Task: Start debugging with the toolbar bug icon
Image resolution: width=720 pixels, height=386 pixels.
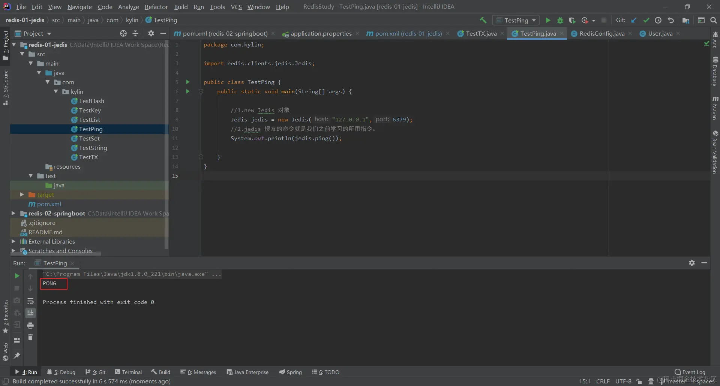Action: [560, 20]
